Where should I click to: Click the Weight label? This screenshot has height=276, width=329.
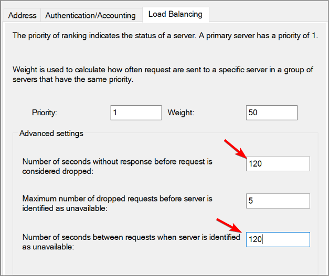181,113
